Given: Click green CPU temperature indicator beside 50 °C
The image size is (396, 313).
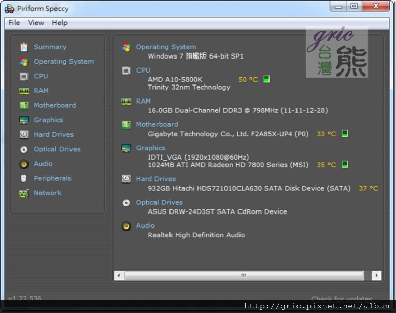Looking at the screenshot, I should [x=266, y=79].
